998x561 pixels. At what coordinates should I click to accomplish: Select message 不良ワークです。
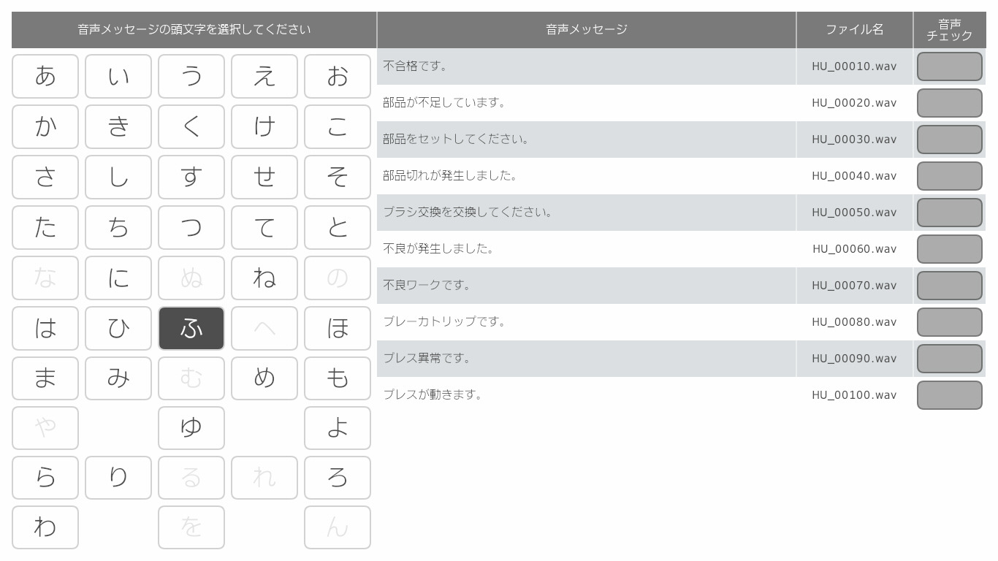[587, 286]
